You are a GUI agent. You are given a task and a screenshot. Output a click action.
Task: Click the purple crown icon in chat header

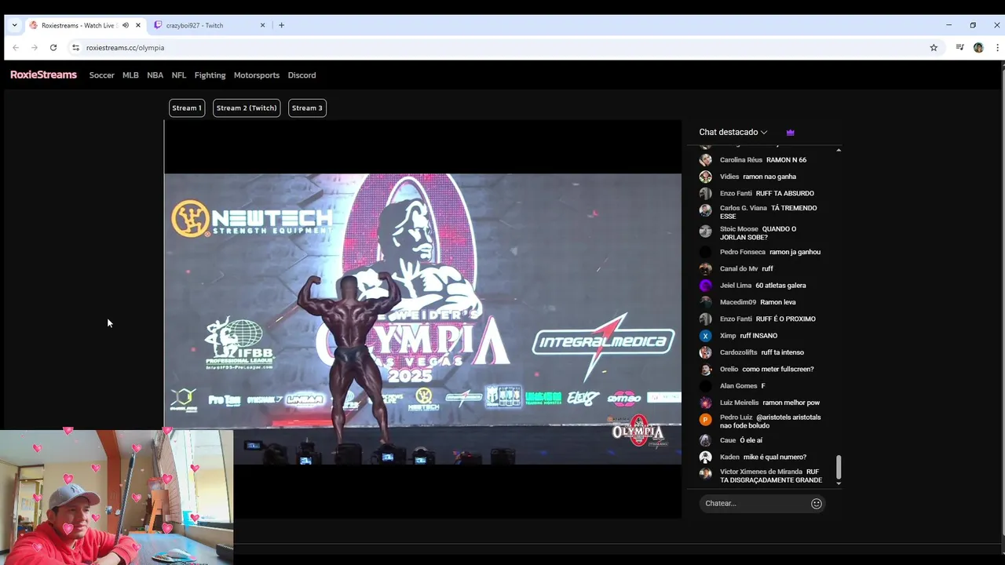pyautogui.click(x=790, y=133)
